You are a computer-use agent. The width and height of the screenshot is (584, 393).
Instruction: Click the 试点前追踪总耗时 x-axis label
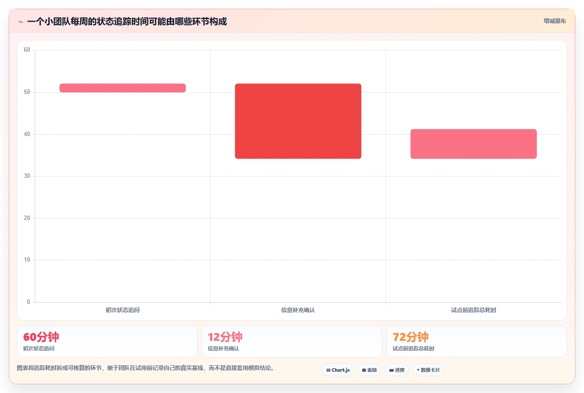[x=473, y=310]
